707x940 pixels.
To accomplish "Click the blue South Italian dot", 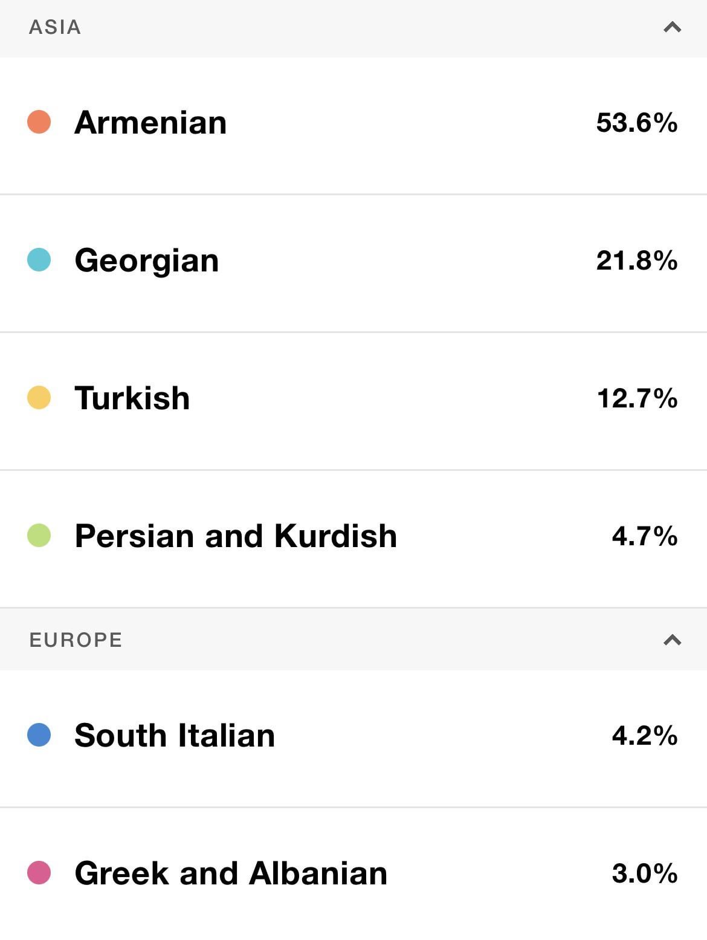I will coord(39,735).
